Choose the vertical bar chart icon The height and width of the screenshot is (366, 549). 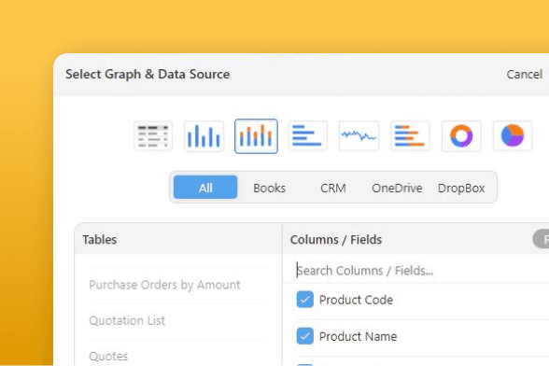204,136
